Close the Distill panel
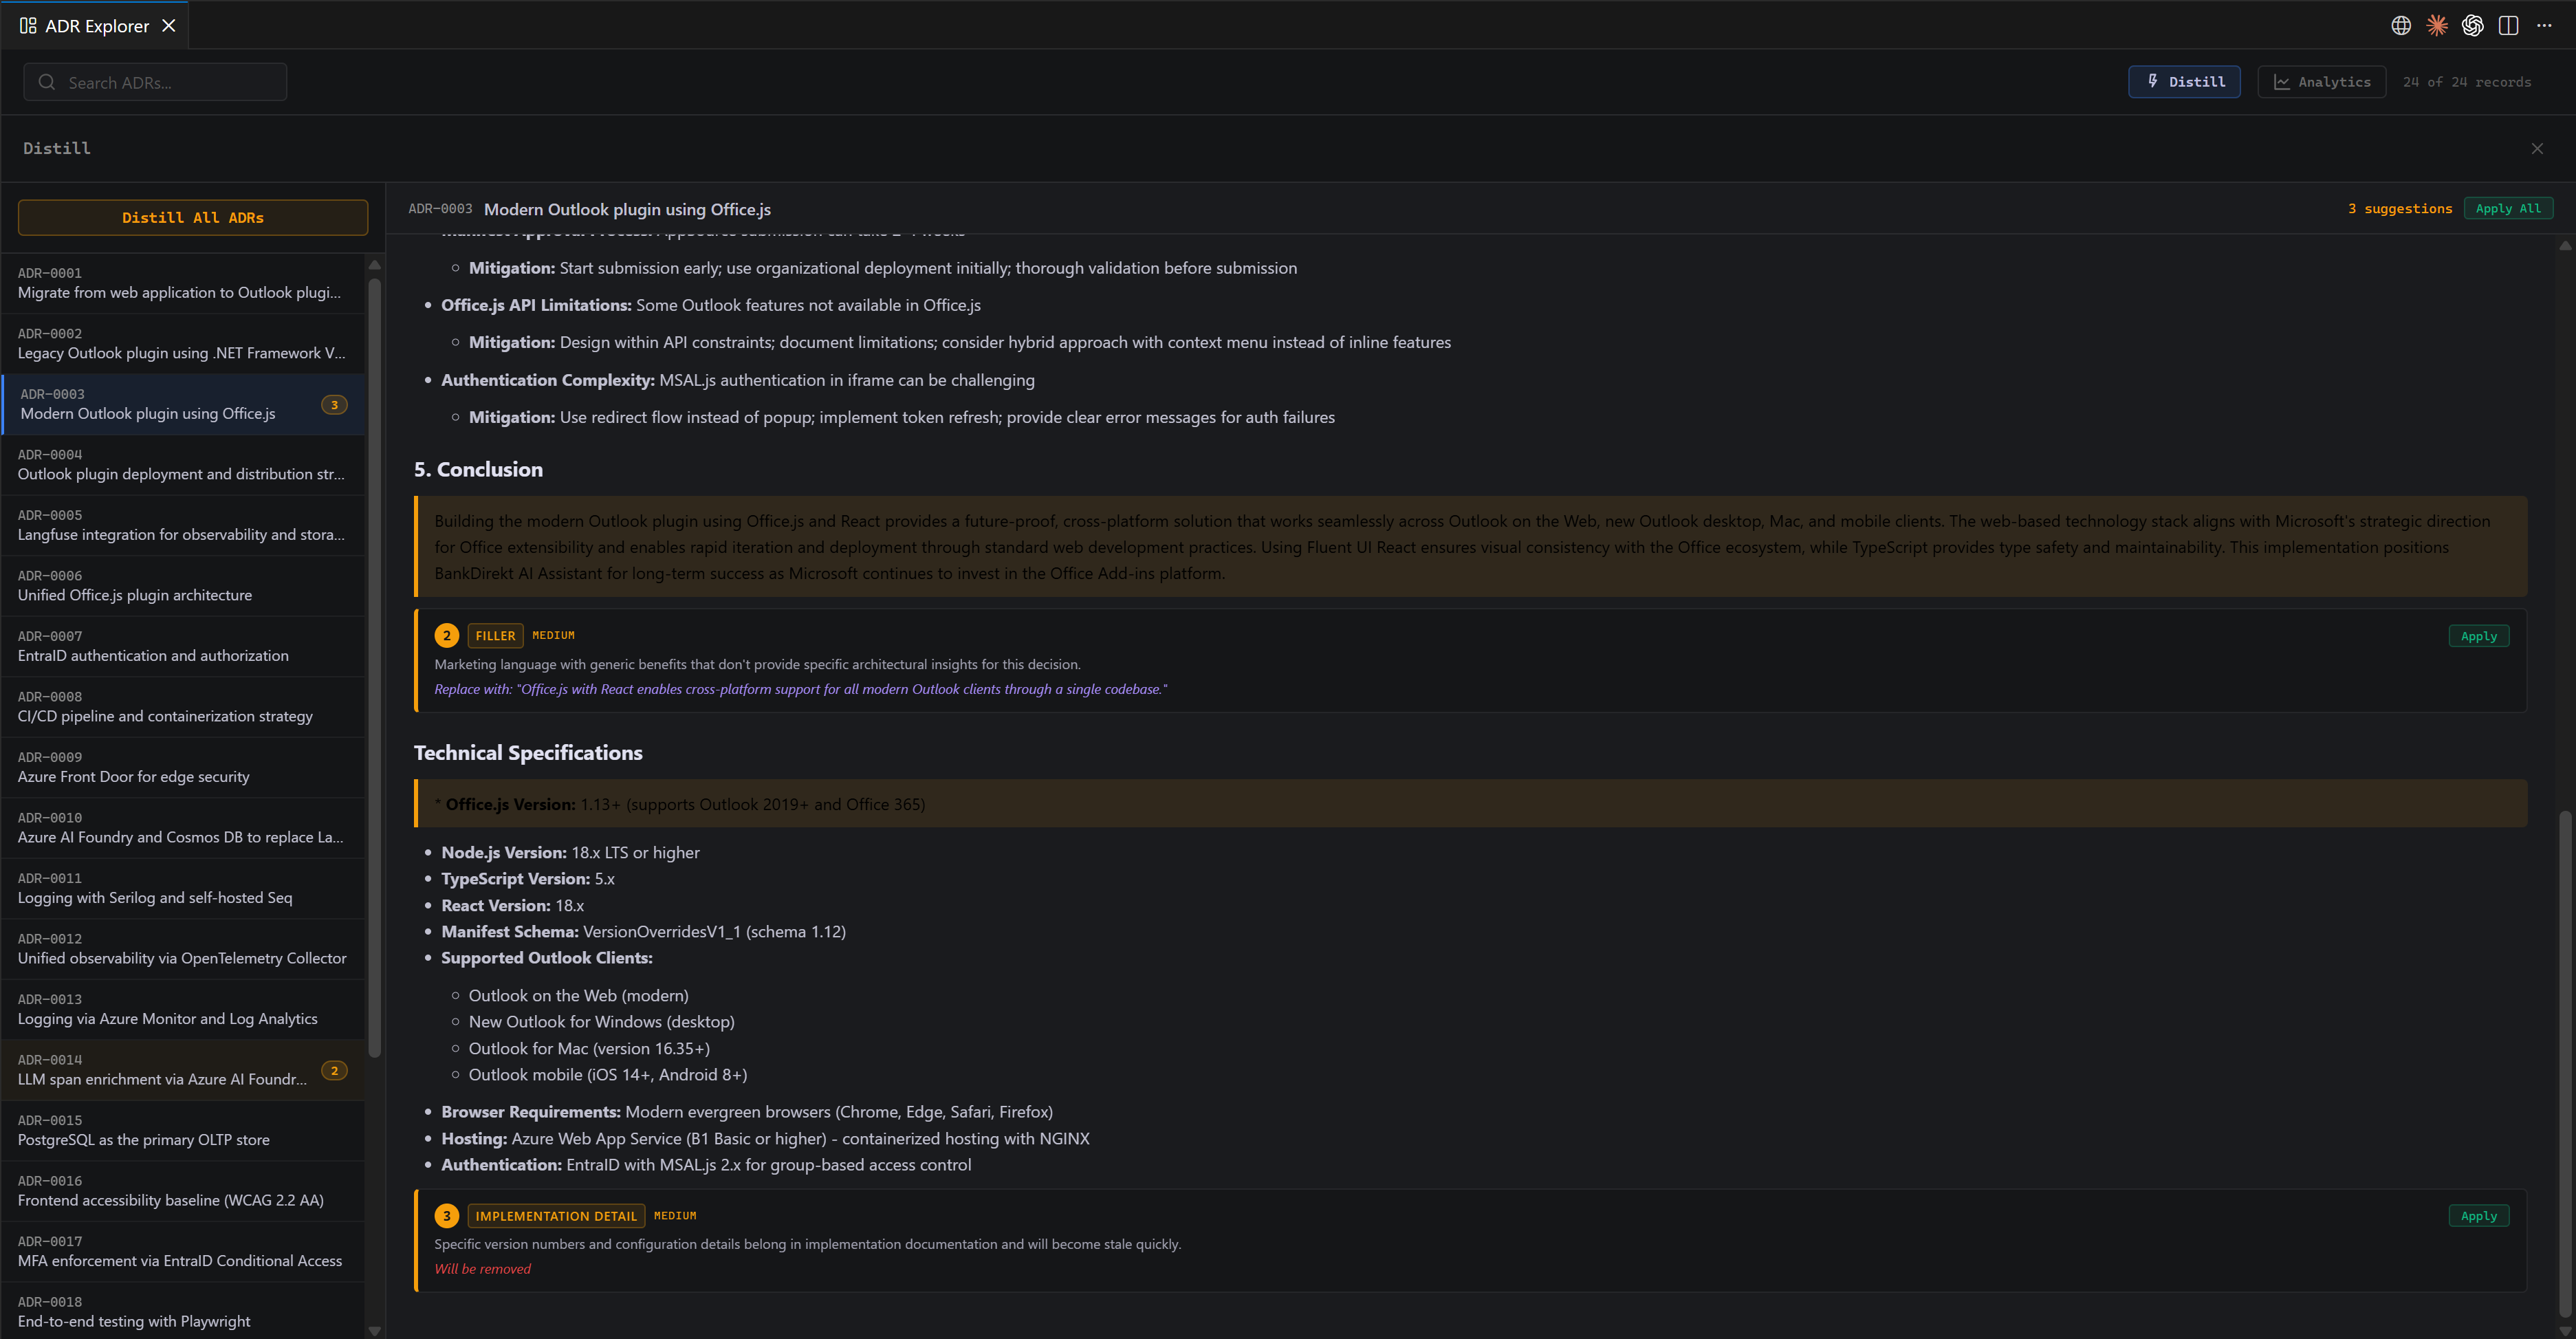The width and height of the screenshot is (2576, 1339). [x=2537, y=149]
